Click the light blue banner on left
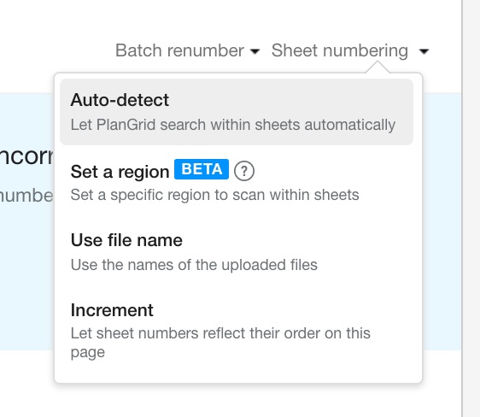The image size is (480, 417). [x=27, y=221]
